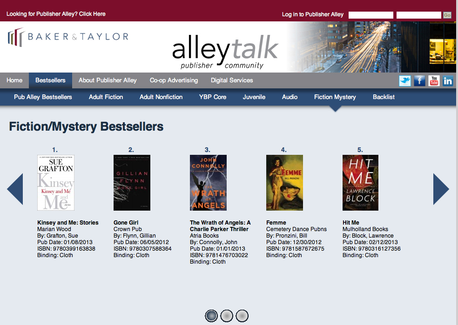Viewport: 458px width, 325px height.
Task: Open the Co-op Advertising menu item
Action: pos(174,80)
